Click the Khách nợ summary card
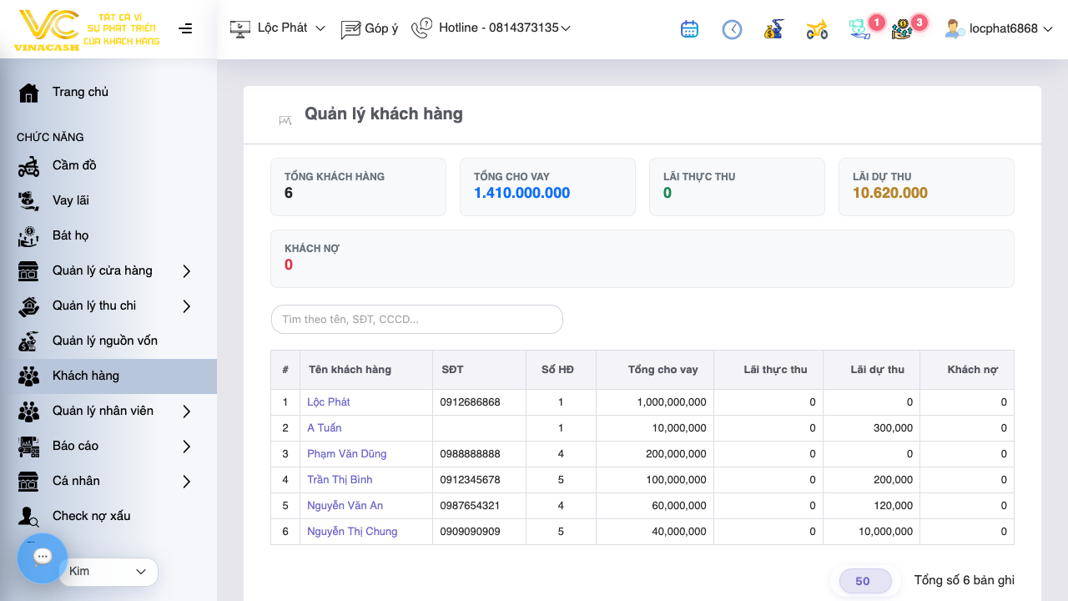The width and height of the screenshot is (1068, 601). tap(642, 259)
